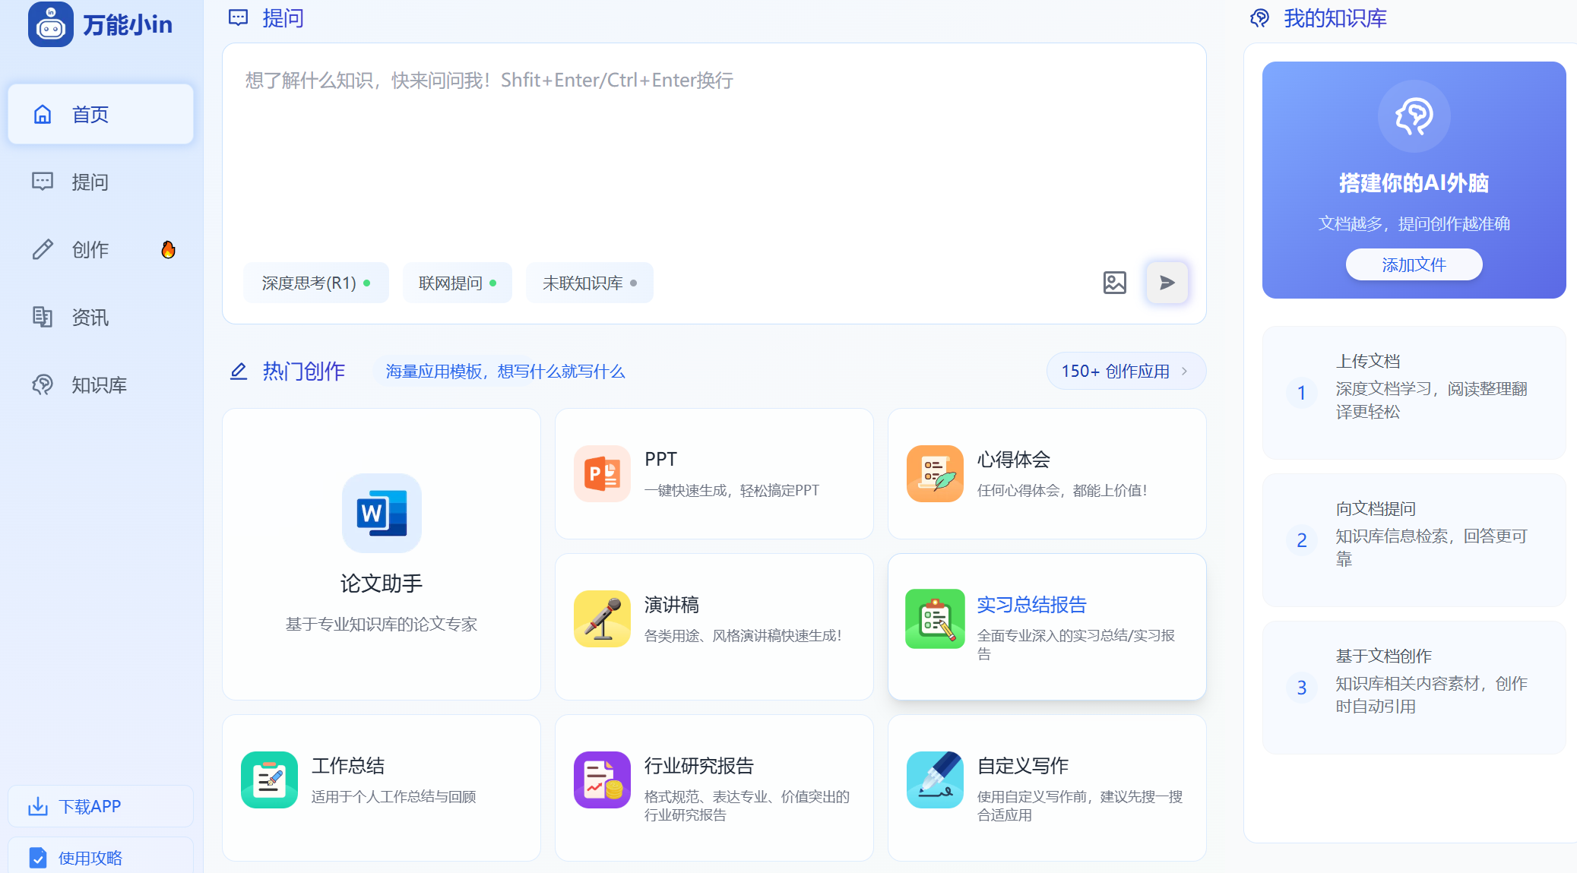The height and width of the screenshot is (873, 1577).
Task: Open the 行业研究报告 title
Action: click(699, 765)
